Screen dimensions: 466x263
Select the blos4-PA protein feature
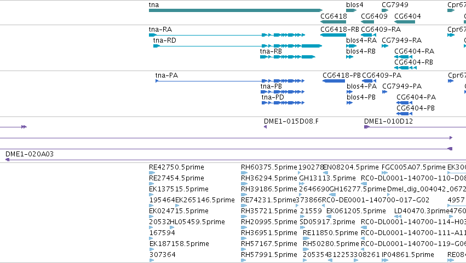pyautogui.click(x=349, y=92)
